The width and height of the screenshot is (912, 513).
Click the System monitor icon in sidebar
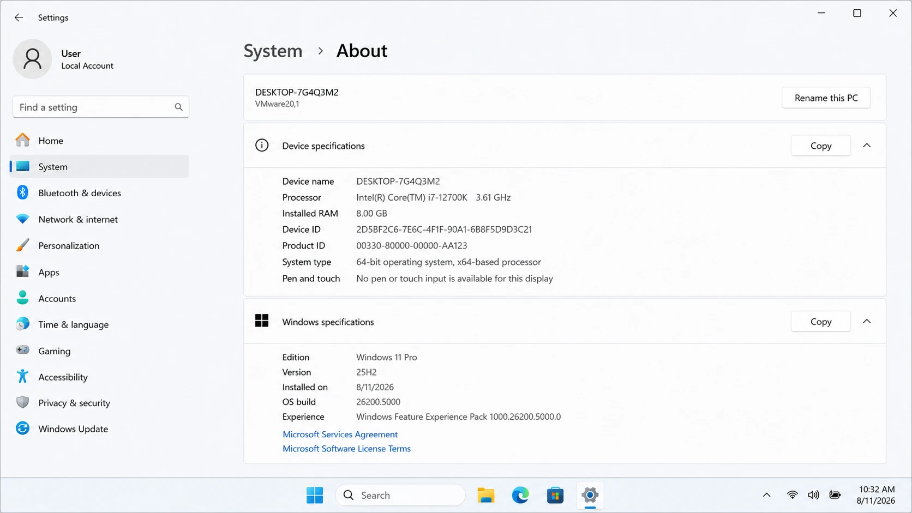(x=22, y=166)
